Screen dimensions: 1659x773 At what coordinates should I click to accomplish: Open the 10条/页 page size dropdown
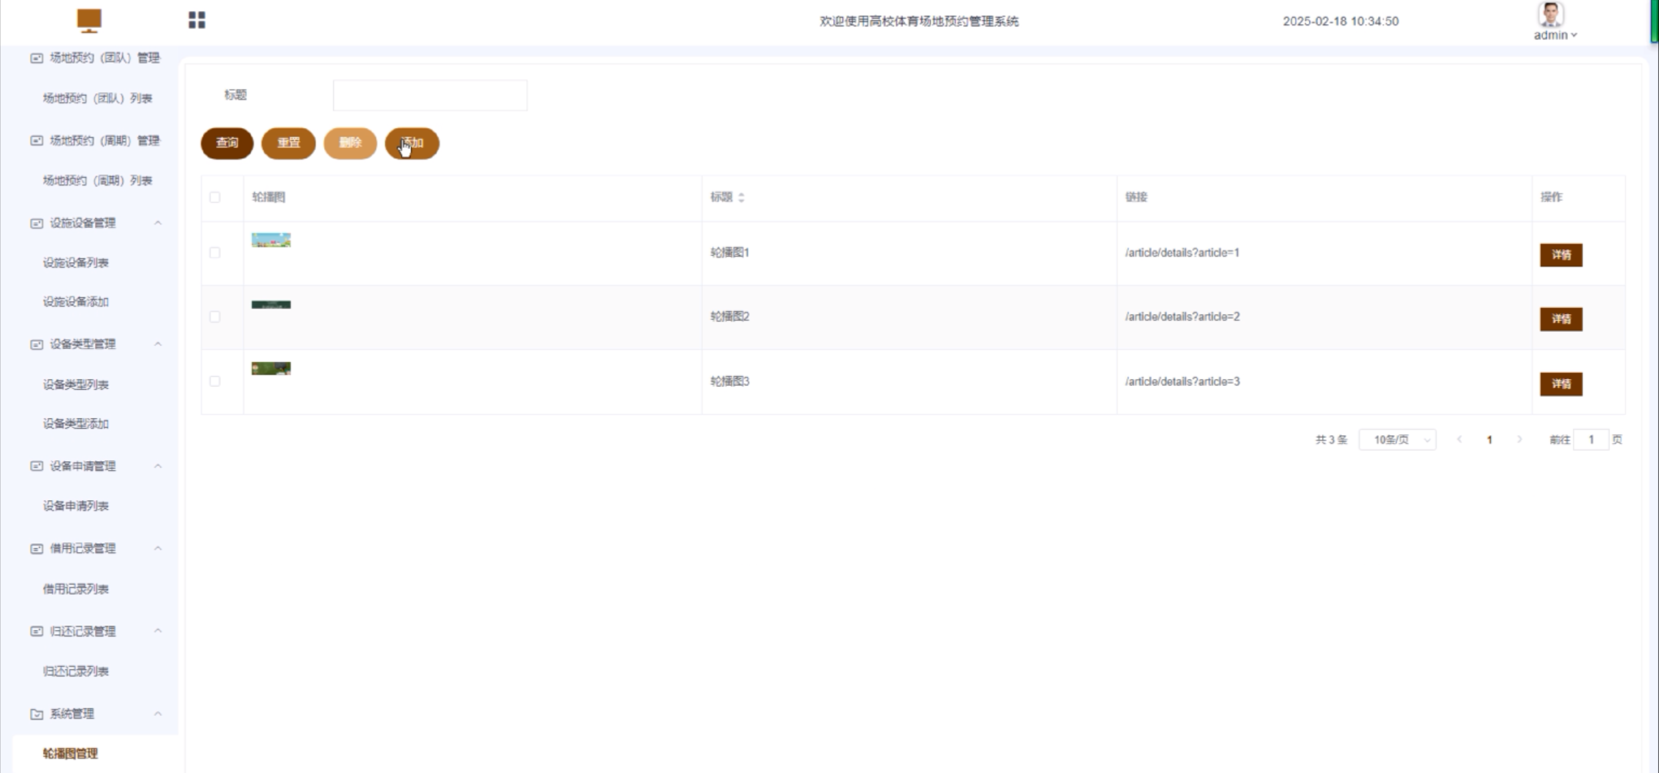point(1397,439)
